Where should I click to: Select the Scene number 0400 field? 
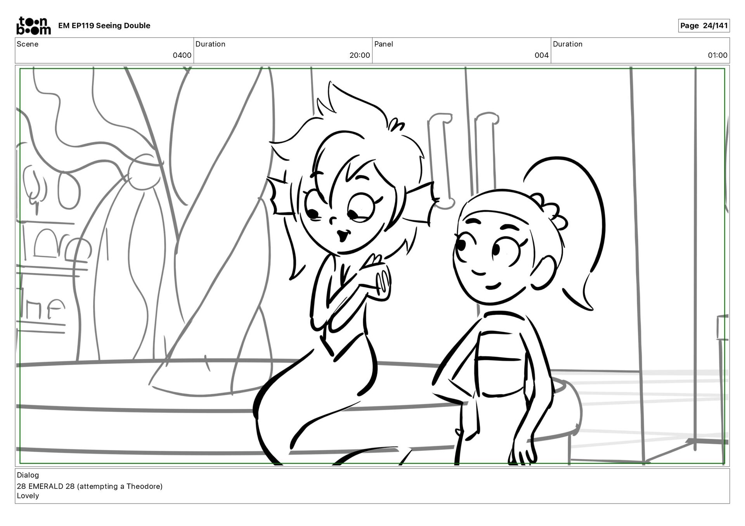pyautogui.click(x=182, y=55)
